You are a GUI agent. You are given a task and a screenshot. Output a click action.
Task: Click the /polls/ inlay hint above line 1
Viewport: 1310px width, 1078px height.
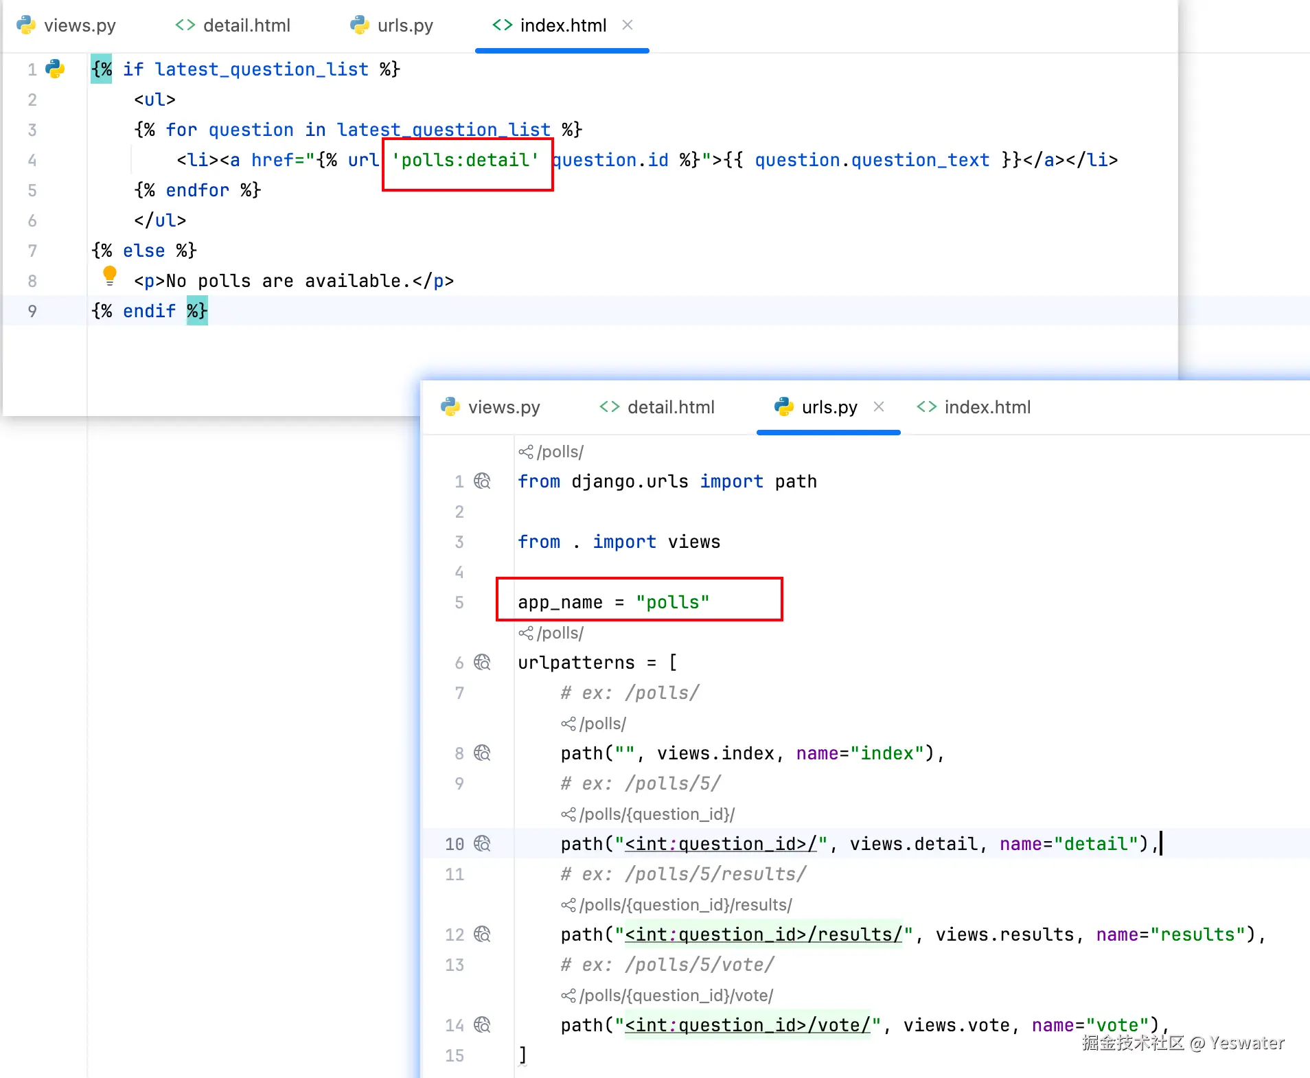click(551, 452)
